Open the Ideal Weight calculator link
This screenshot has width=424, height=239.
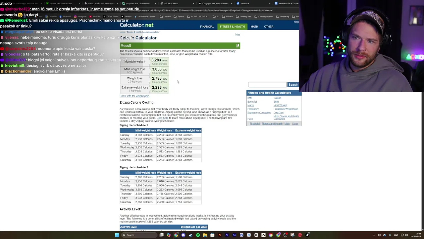tap(280, 105)
